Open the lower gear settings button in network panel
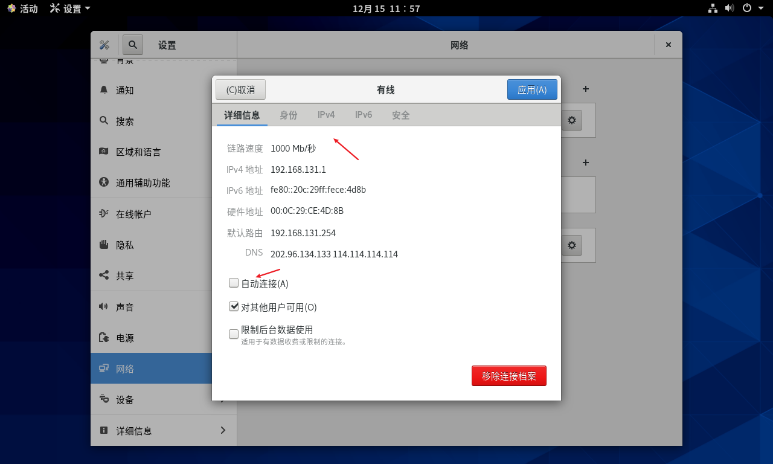773x464 pixels. (x=572, y=245)
